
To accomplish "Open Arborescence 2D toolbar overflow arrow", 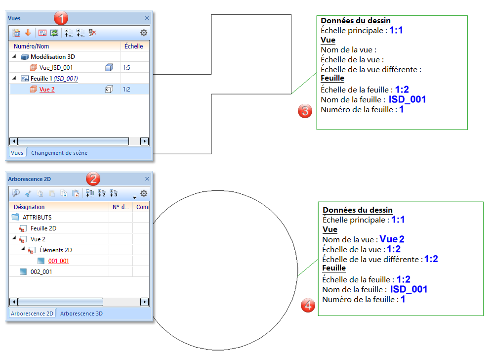I will pyautogui.click(x=134, y=197).
